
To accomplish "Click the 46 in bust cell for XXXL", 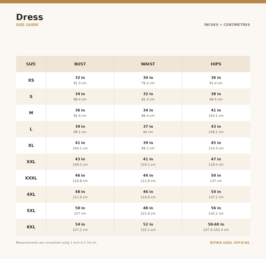I will pyautogui.click(x=80, y=178).
